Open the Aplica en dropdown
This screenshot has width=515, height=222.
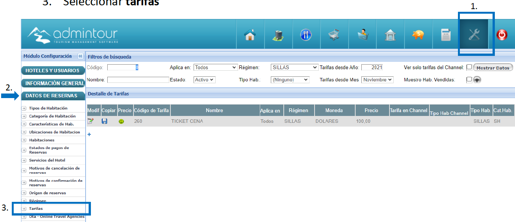coord(215,67)
